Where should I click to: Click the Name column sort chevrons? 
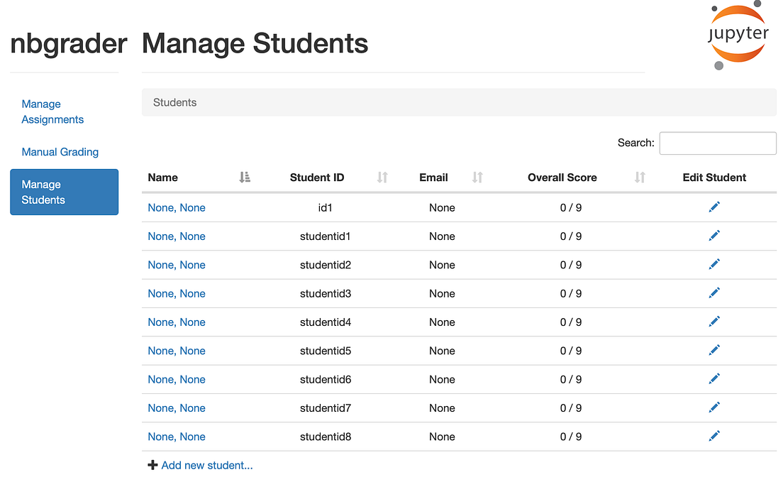click(245, 177)
